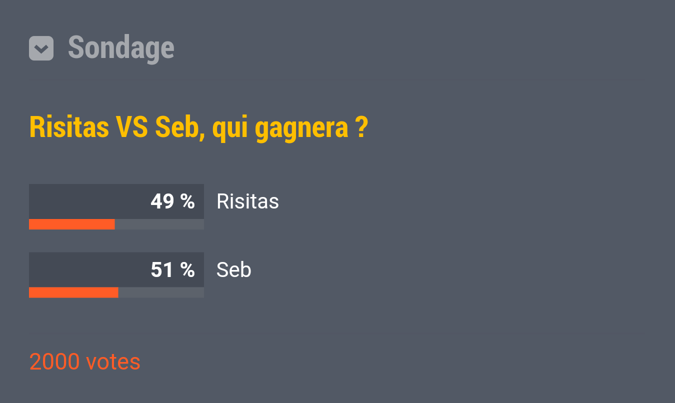Screen dimensions: 675x403
Task: Click the number 2000 in the vote count
Action: [54, 362]
